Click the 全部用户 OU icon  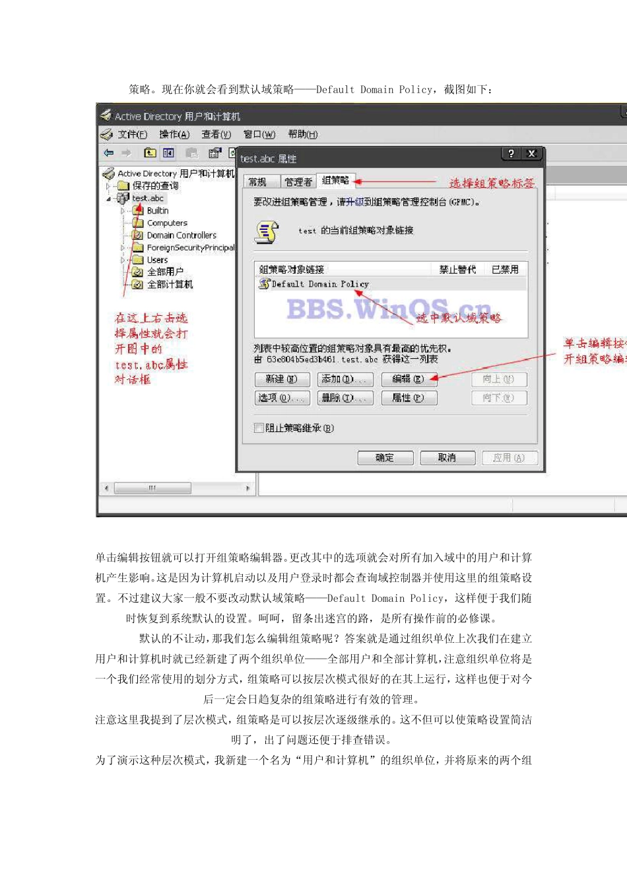138,272
